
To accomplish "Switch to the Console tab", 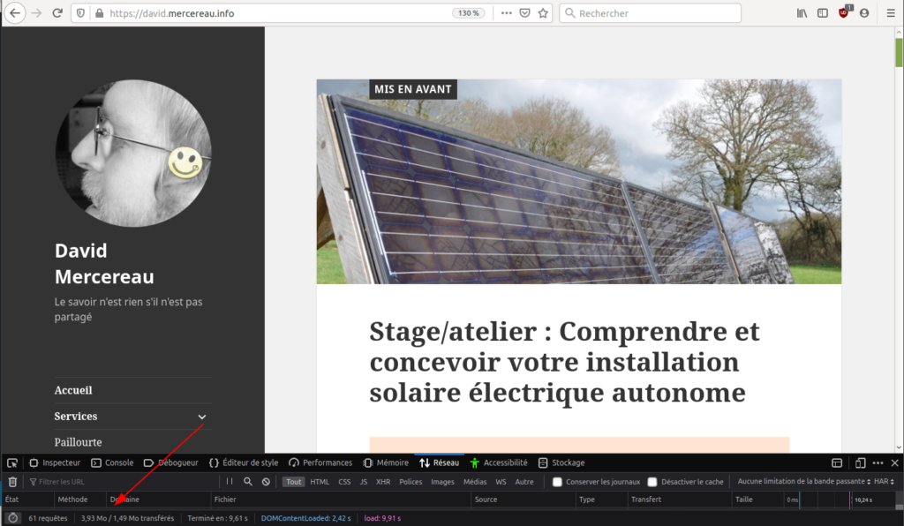I will pyautogui.click(x=112, y=462).
